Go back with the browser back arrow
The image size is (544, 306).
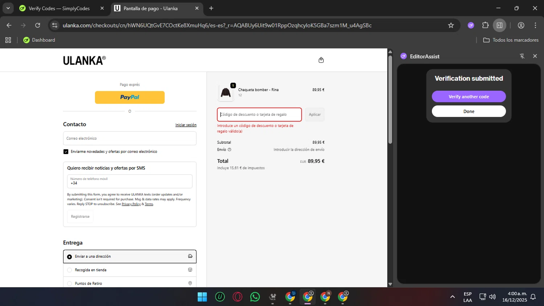(x=9, y=25)
